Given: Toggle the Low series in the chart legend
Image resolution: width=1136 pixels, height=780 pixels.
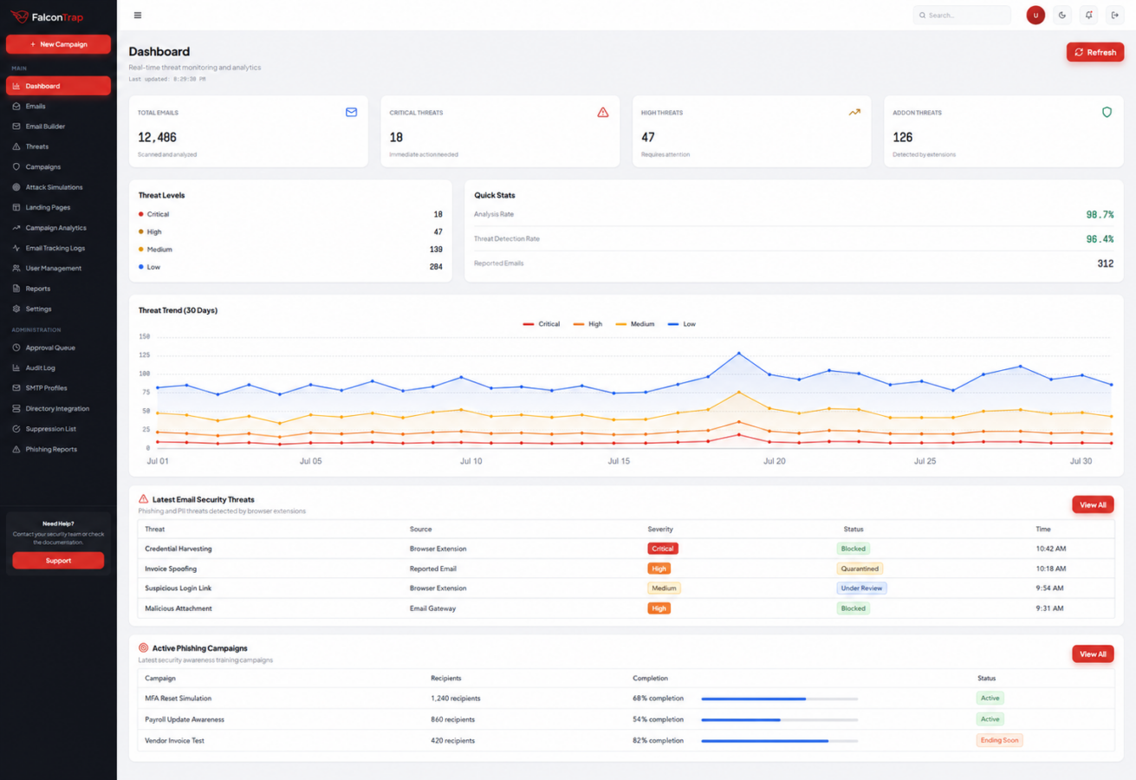Looking at the screenshot, I should [x=682, y=324].
